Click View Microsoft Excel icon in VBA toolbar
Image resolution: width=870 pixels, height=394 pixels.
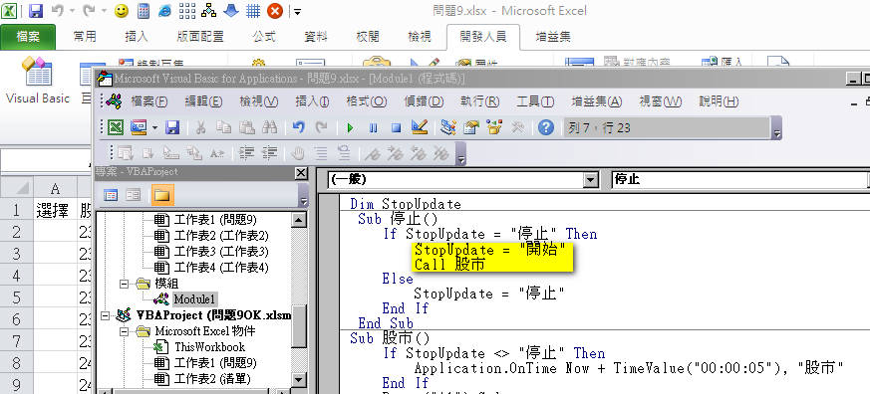[116, 128]
